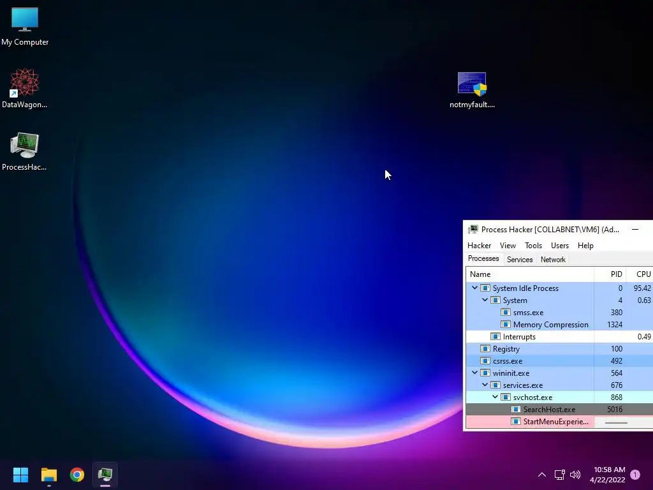Click the SearchHost.exe process icon
The height and width of the screenshot is (490, 653).
point(515,409)
